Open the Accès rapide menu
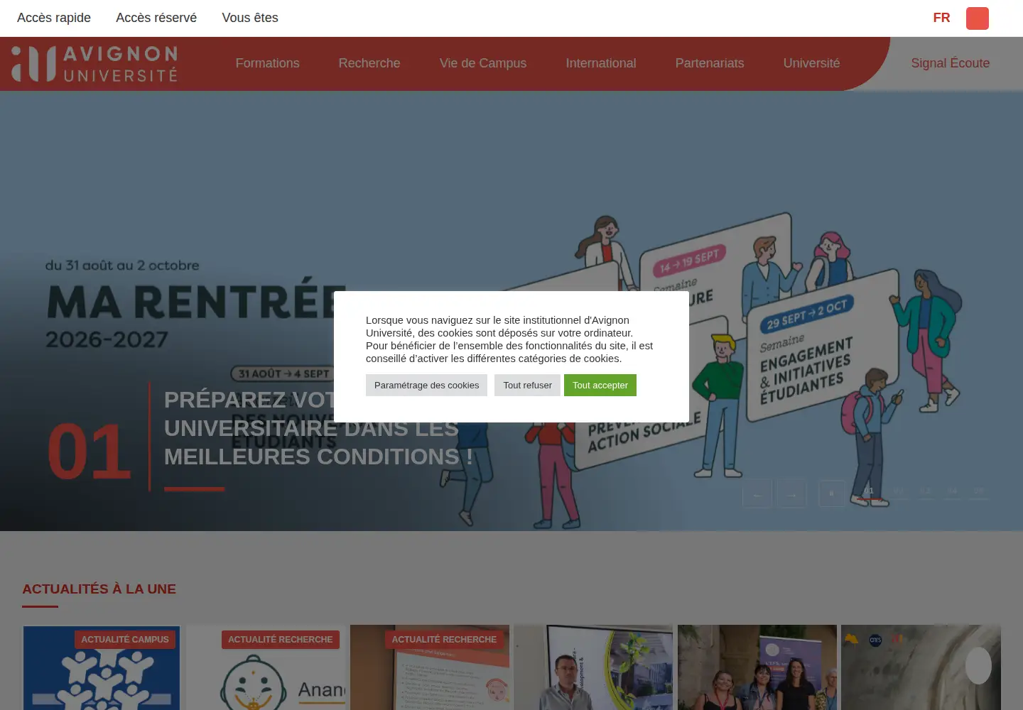Screen dimensions: 1023x710 click(54, 18)
